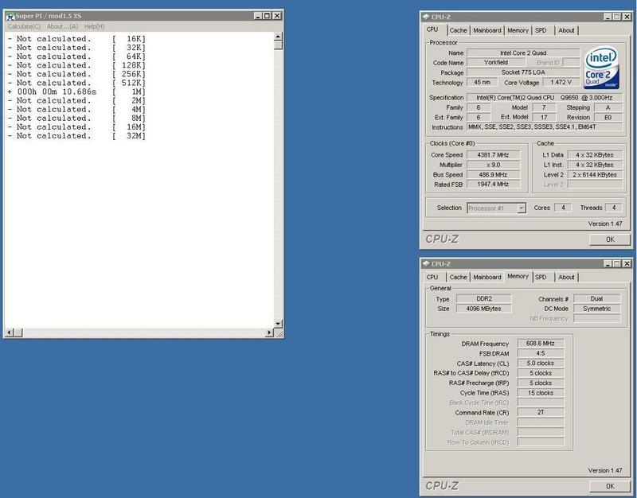Click the Core Speed value 4381.7 MHz
637x498 pixels.
(x=493, y=155)
